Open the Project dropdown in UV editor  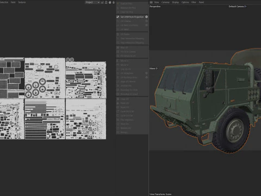click(x=92, y=2)
